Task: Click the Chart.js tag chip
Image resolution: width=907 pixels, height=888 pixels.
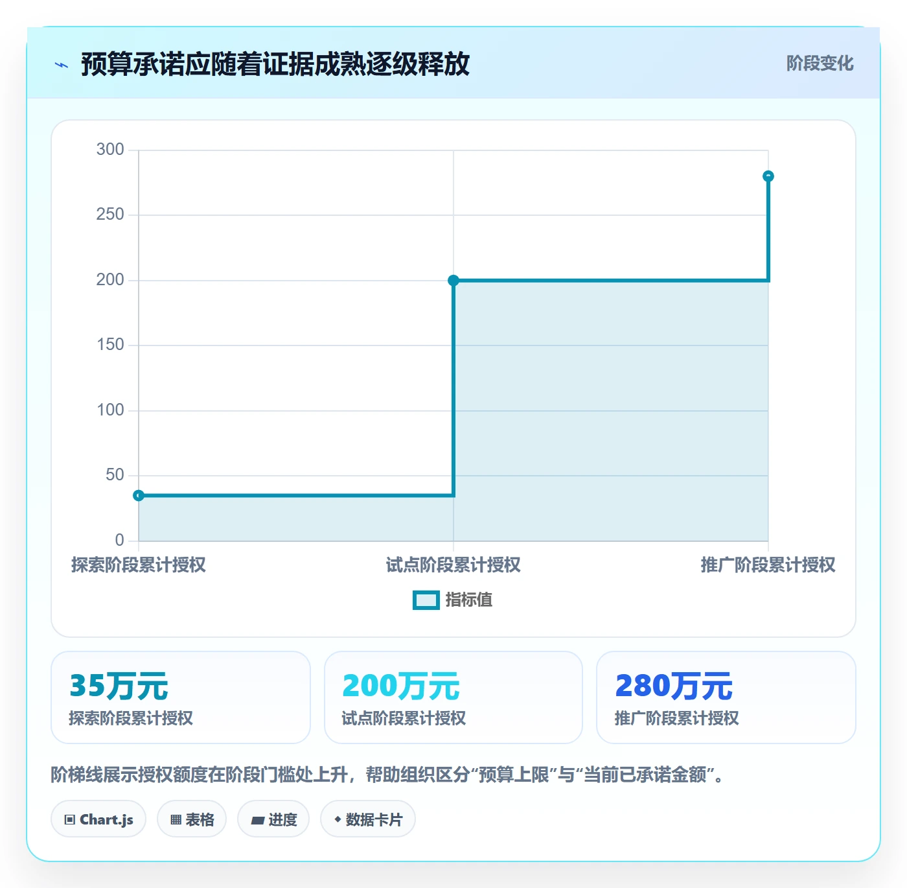Action: click(98, 819)
